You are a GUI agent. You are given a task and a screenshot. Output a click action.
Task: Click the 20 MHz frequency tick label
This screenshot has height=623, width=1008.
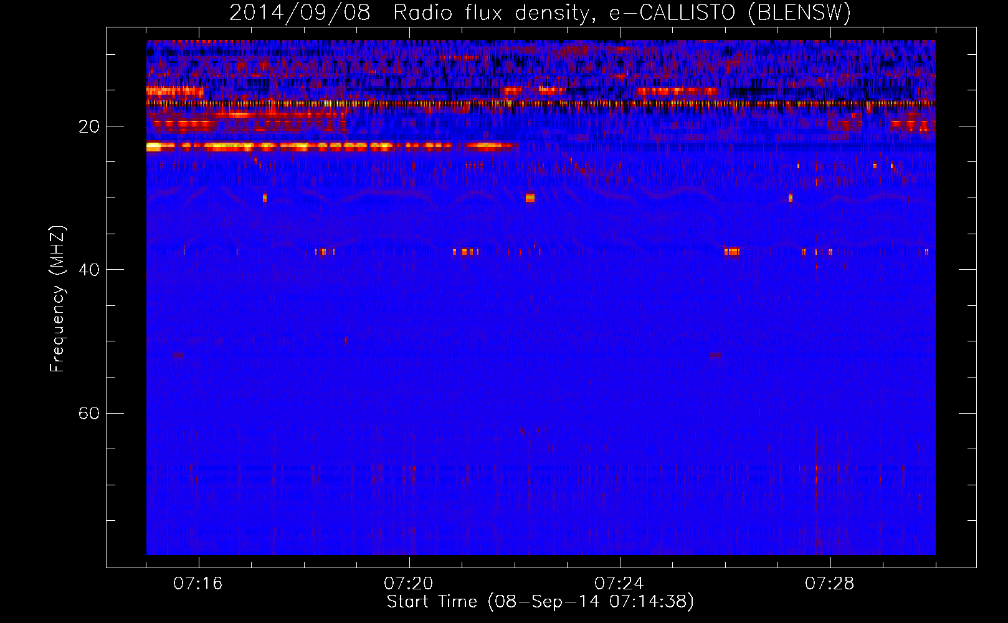(89, 126)
